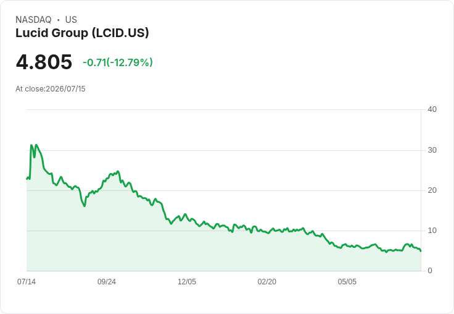This screenshot has height=314, width=454.
Task: Click the At close:2026/07/15 date text
Action: click(51, 89)
